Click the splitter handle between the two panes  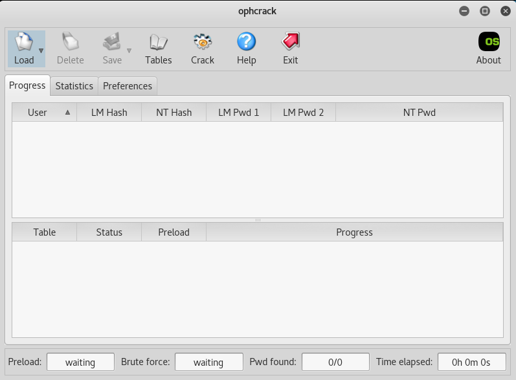pyautogui.click(x=258, y=220)
